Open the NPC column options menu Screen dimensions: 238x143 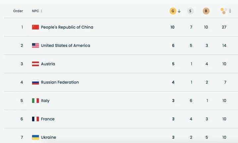pyautogui.click(x=41, y=11)
